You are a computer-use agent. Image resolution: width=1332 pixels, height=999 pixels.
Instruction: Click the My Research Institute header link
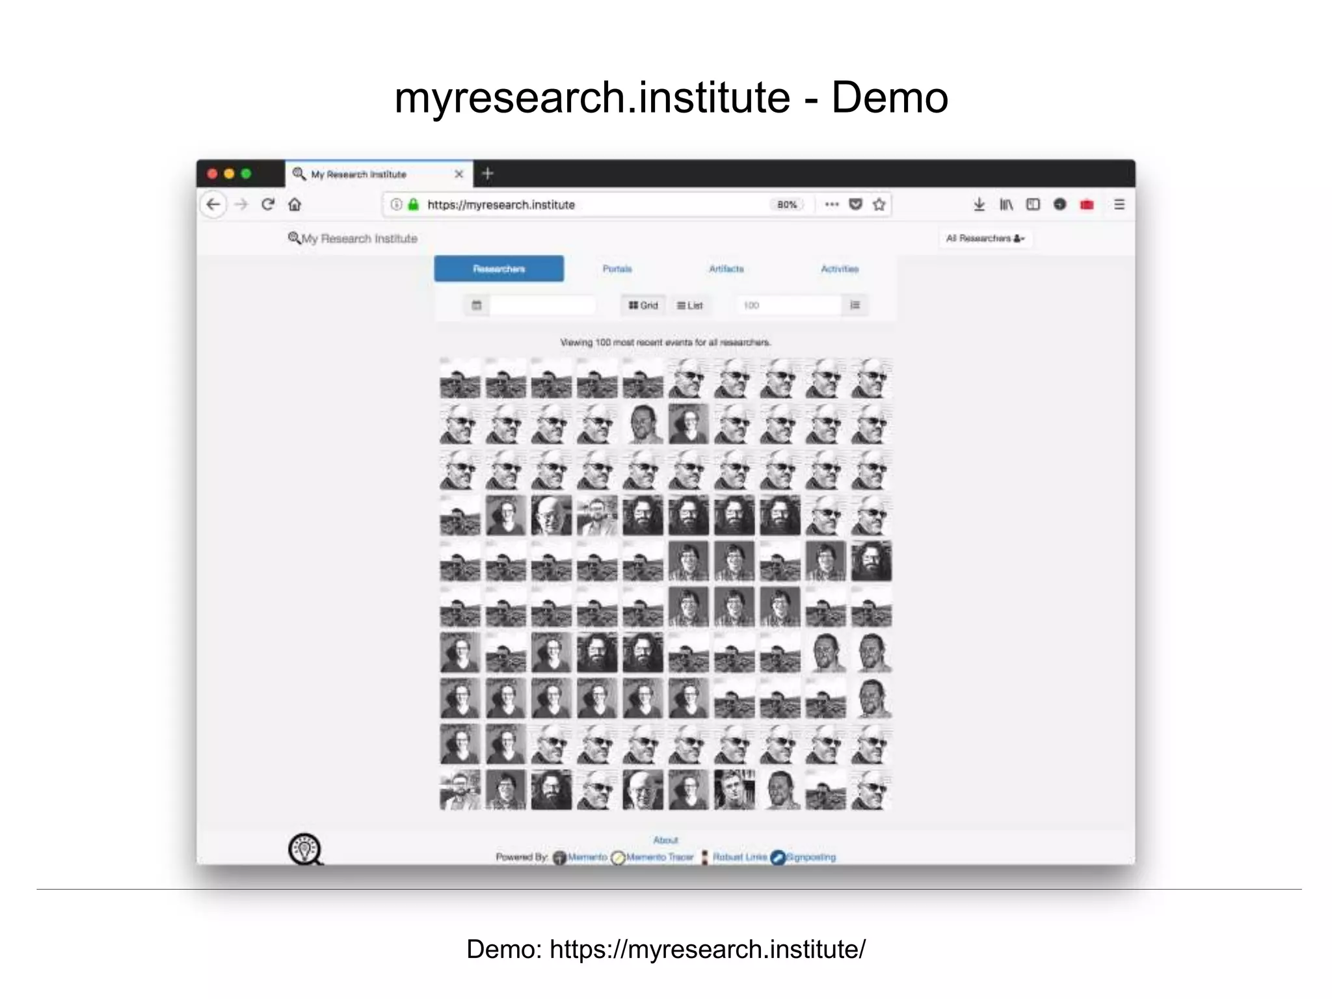[353, 239]
